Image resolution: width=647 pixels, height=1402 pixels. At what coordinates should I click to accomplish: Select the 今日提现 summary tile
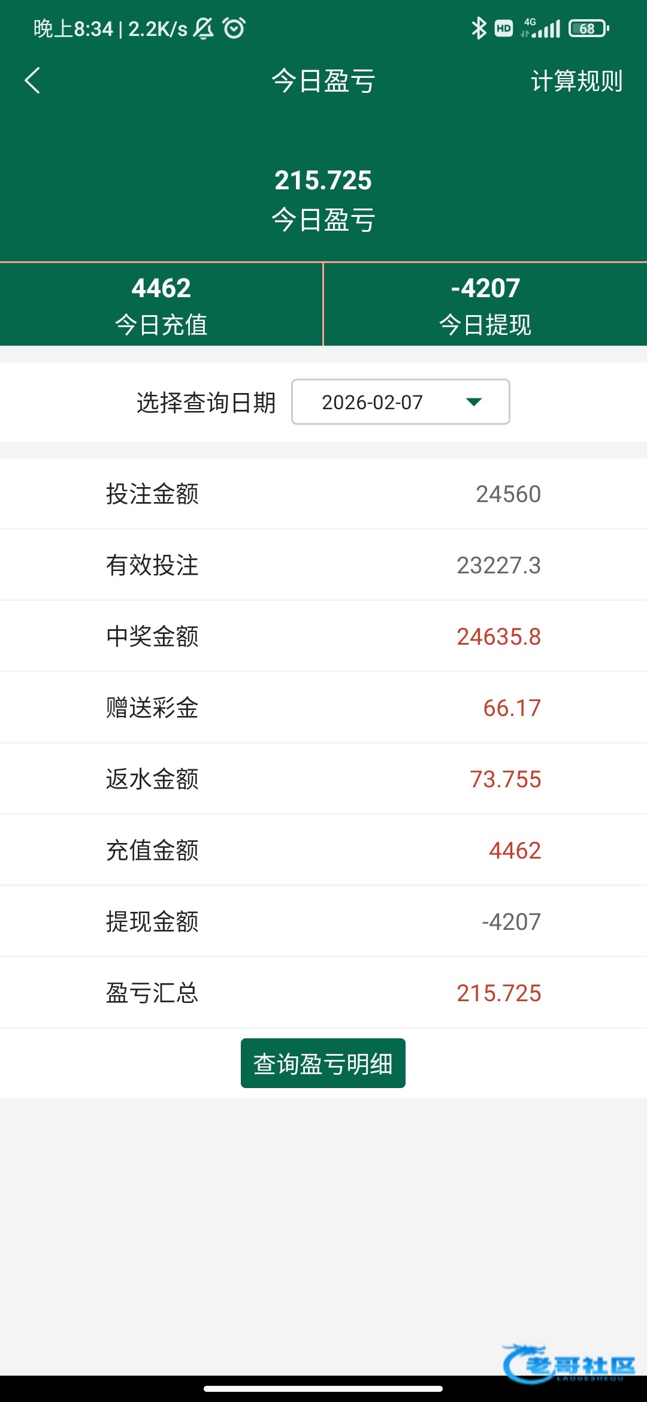485,305
